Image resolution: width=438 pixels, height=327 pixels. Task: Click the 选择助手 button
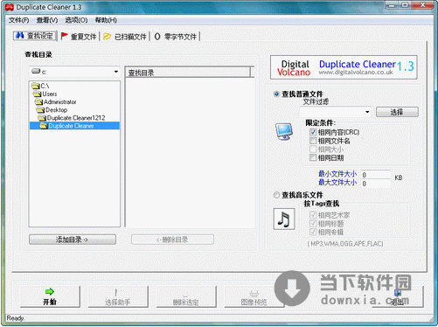118,296
